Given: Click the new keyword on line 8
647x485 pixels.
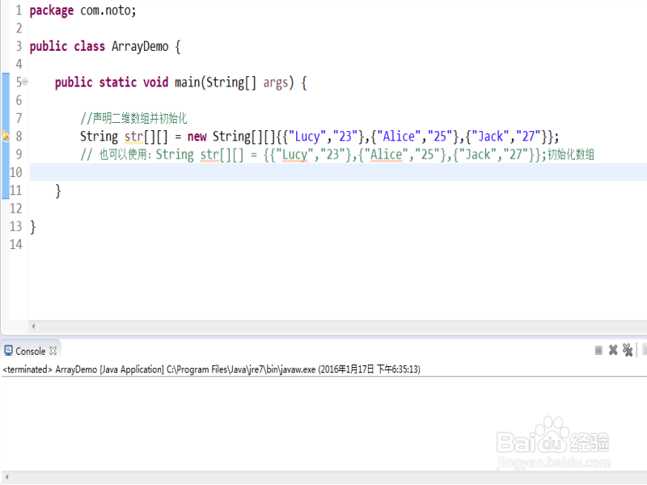Looking at the screenshot, I should coord(197,136).
